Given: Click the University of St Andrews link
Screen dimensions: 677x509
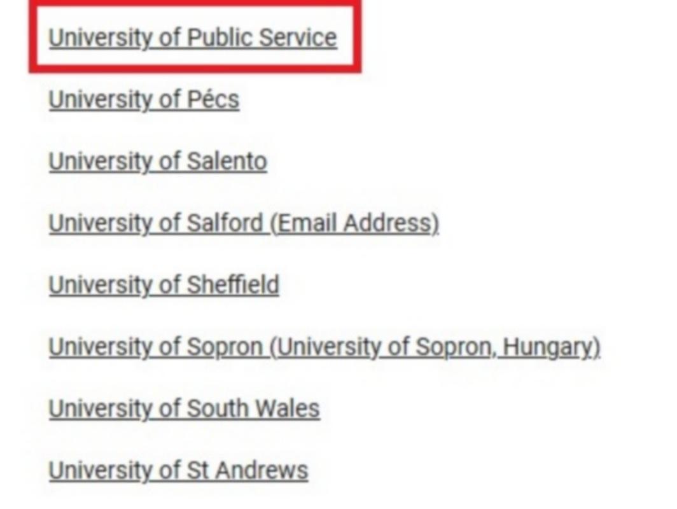Looking at the screenshot, I should point(178,470).
